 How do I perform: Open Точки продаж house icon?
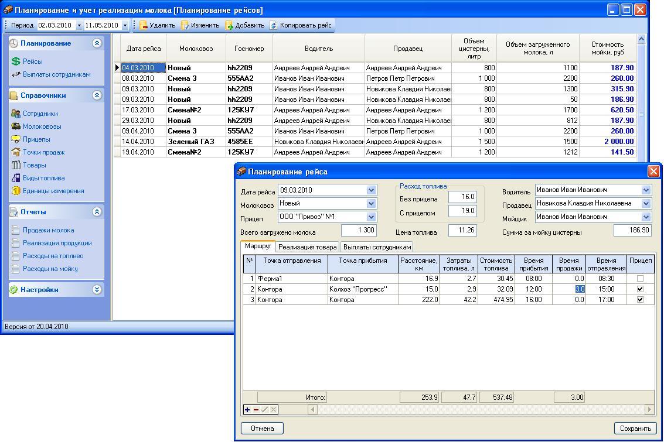(16, 152)
